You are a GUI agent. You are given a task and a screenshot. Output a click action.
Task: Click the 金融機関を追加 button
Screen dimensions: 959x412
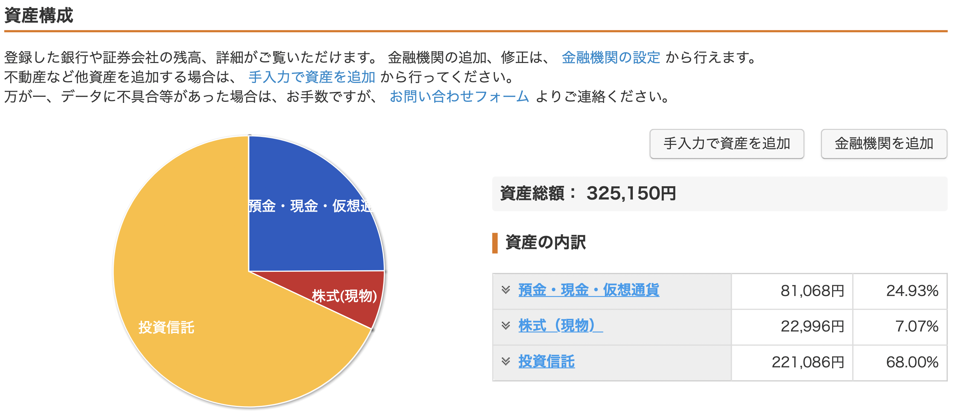click(883, 144)
